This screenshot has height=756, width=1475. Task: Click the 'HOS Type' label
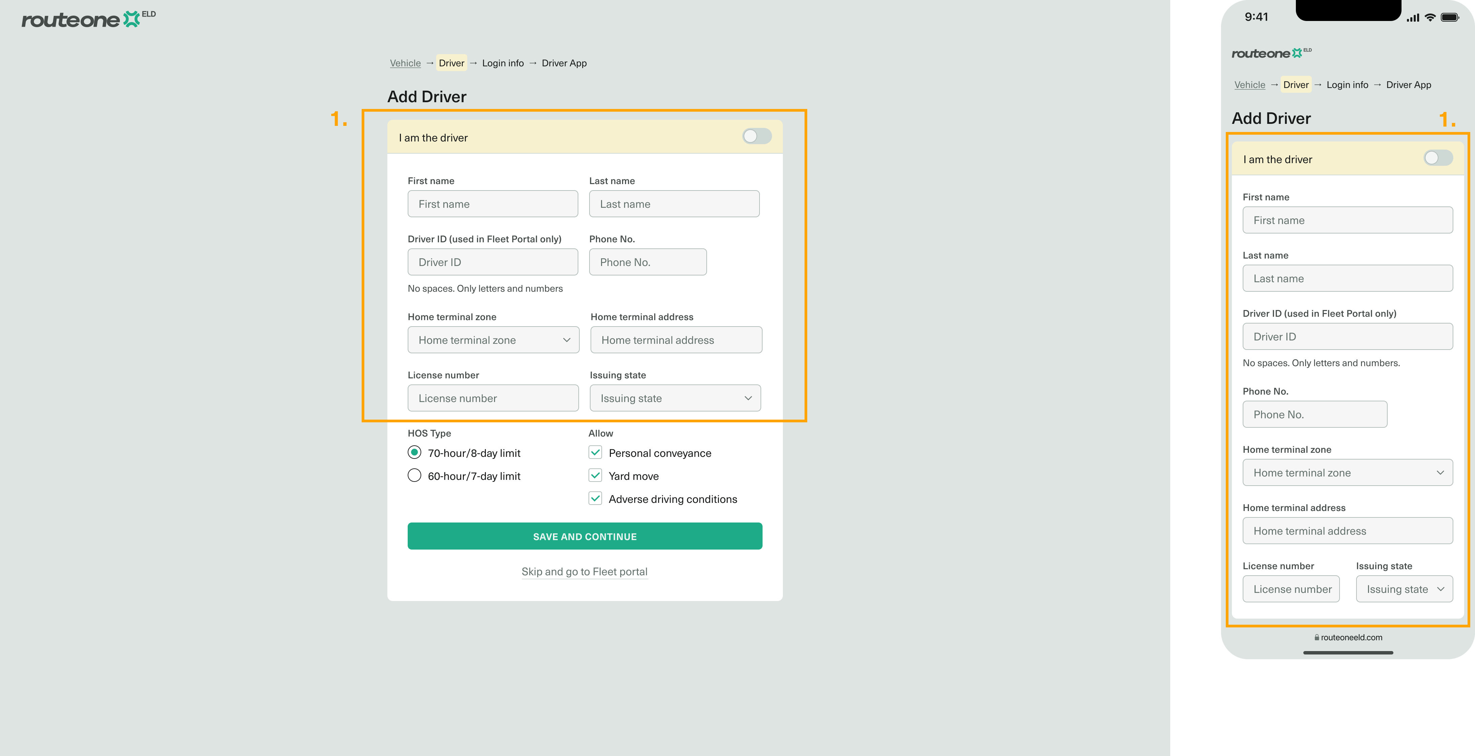429,433
